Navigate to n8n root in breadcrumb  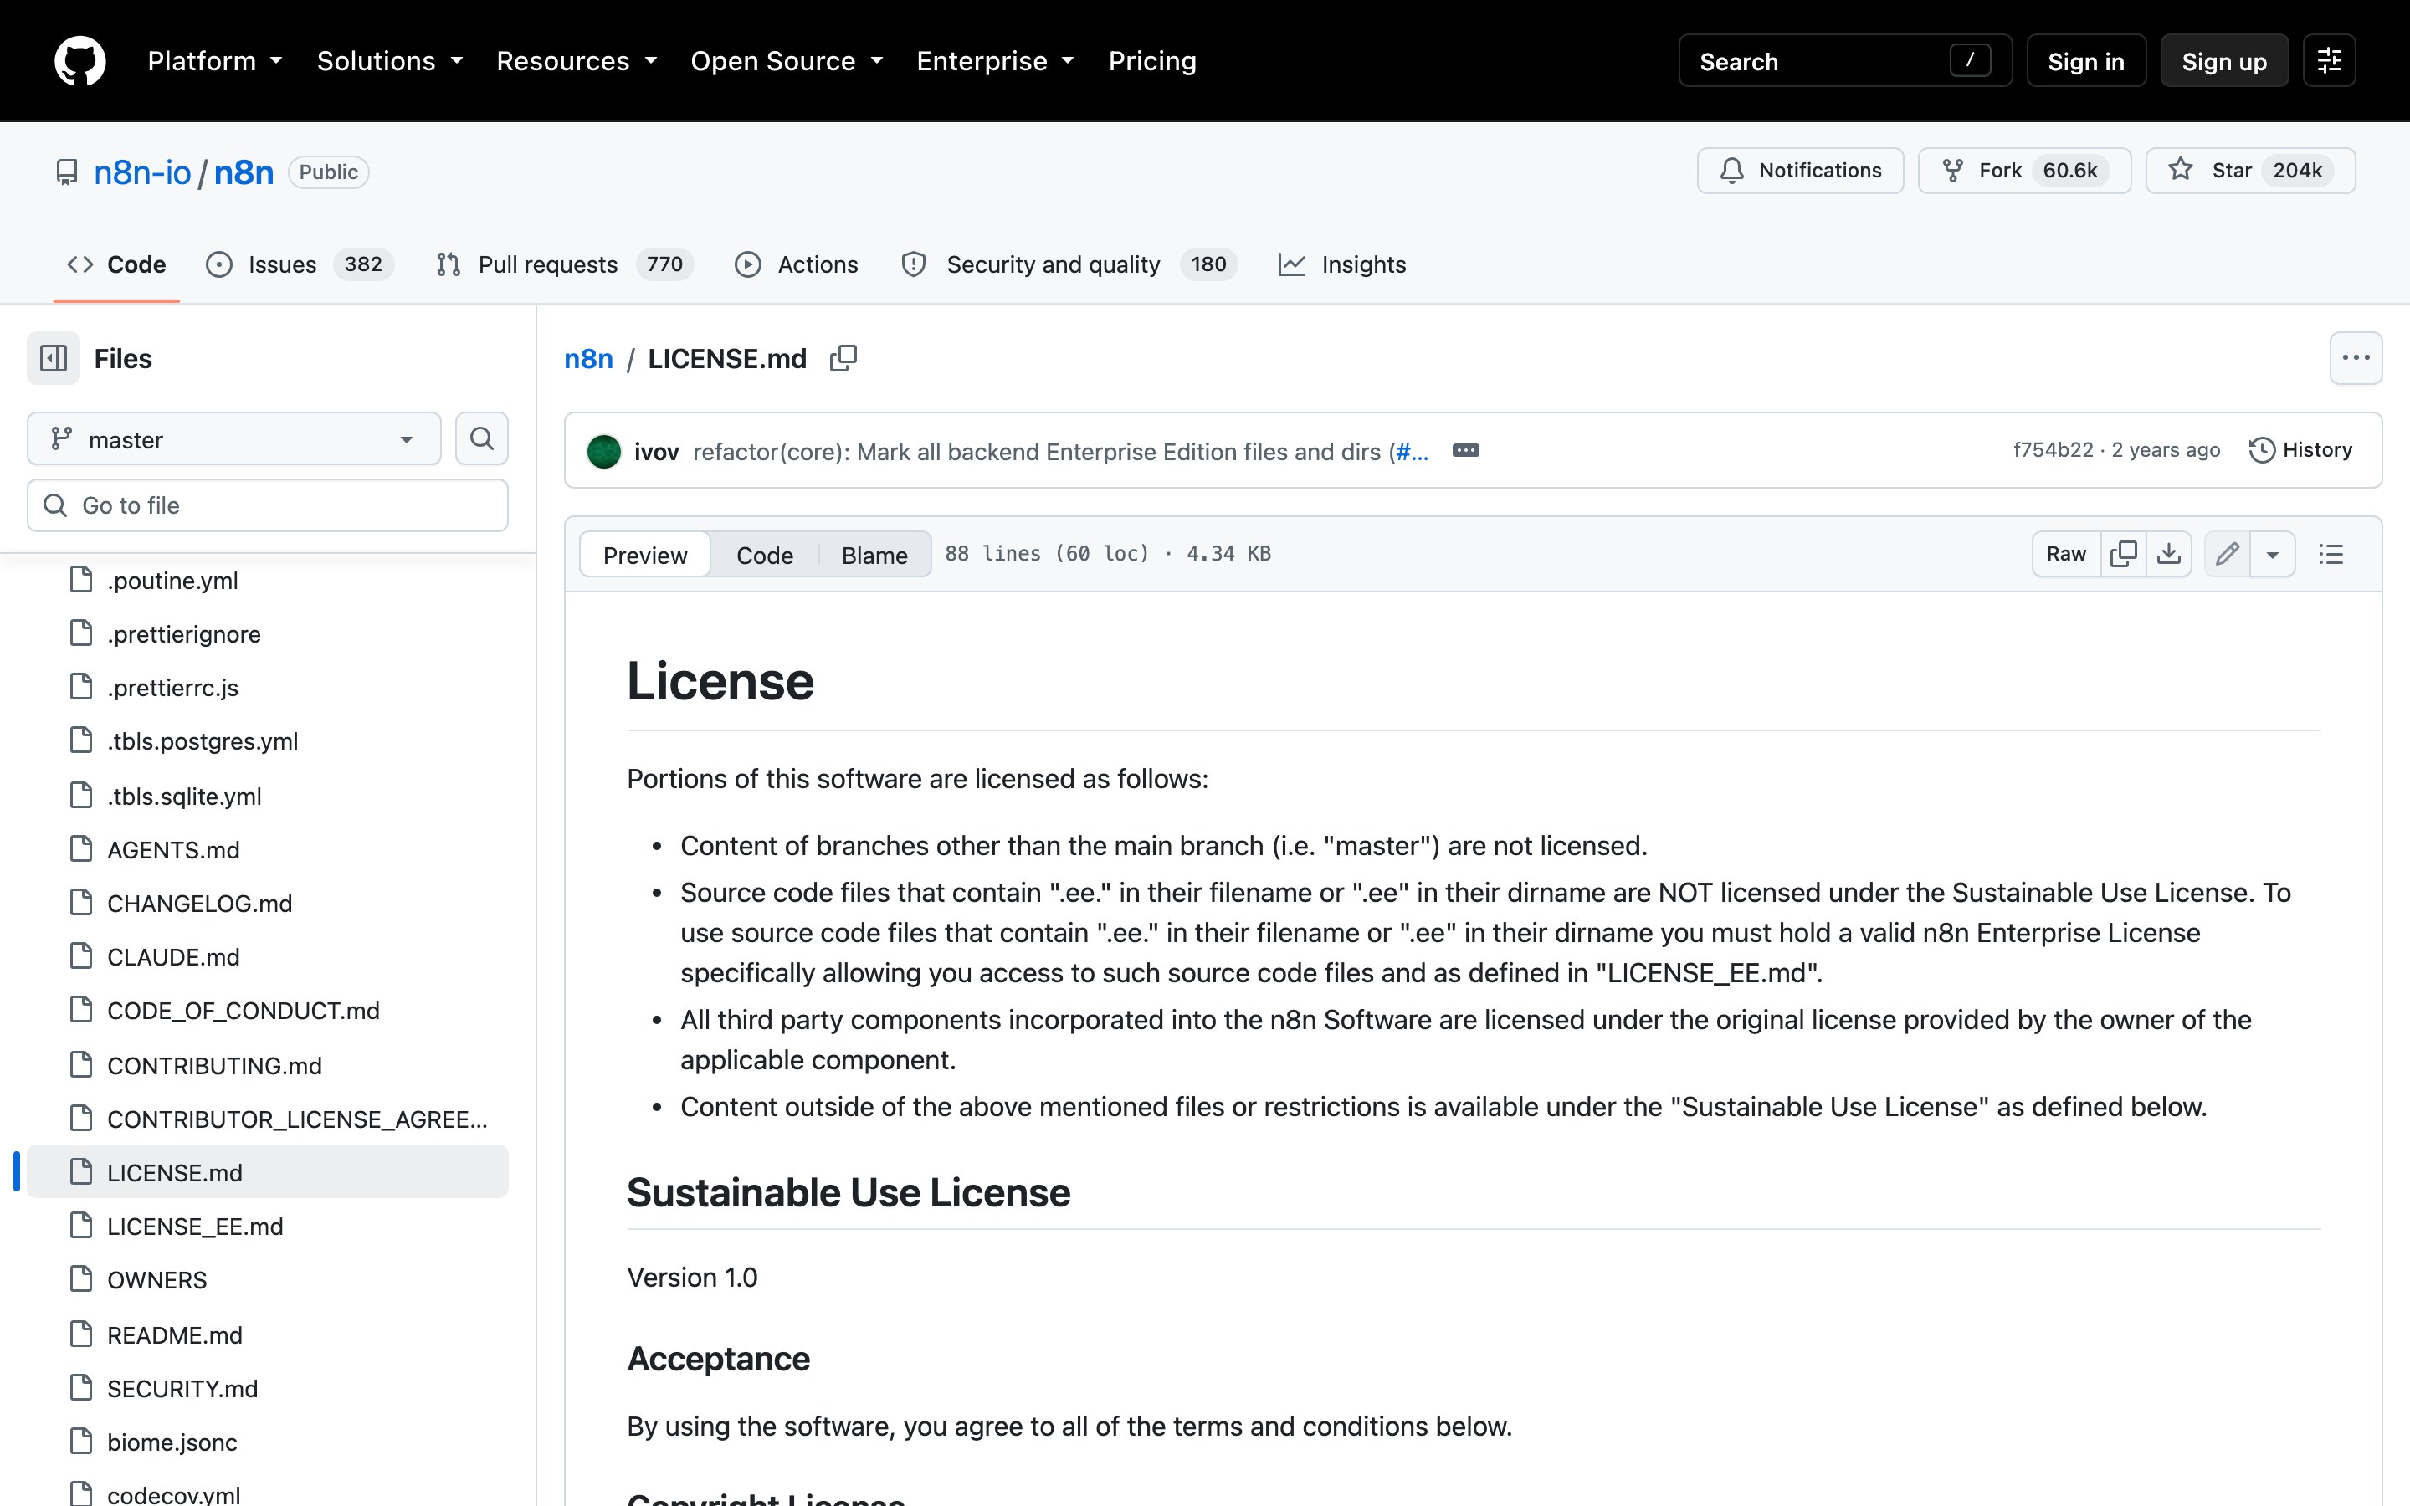point(588,357)
